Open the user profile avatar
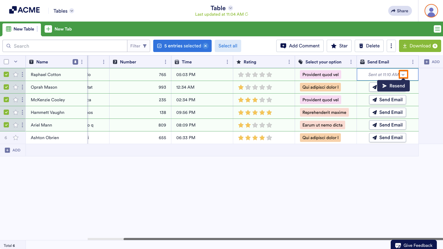Viewport: 443px width, 249px height. (x=431, y=11)
